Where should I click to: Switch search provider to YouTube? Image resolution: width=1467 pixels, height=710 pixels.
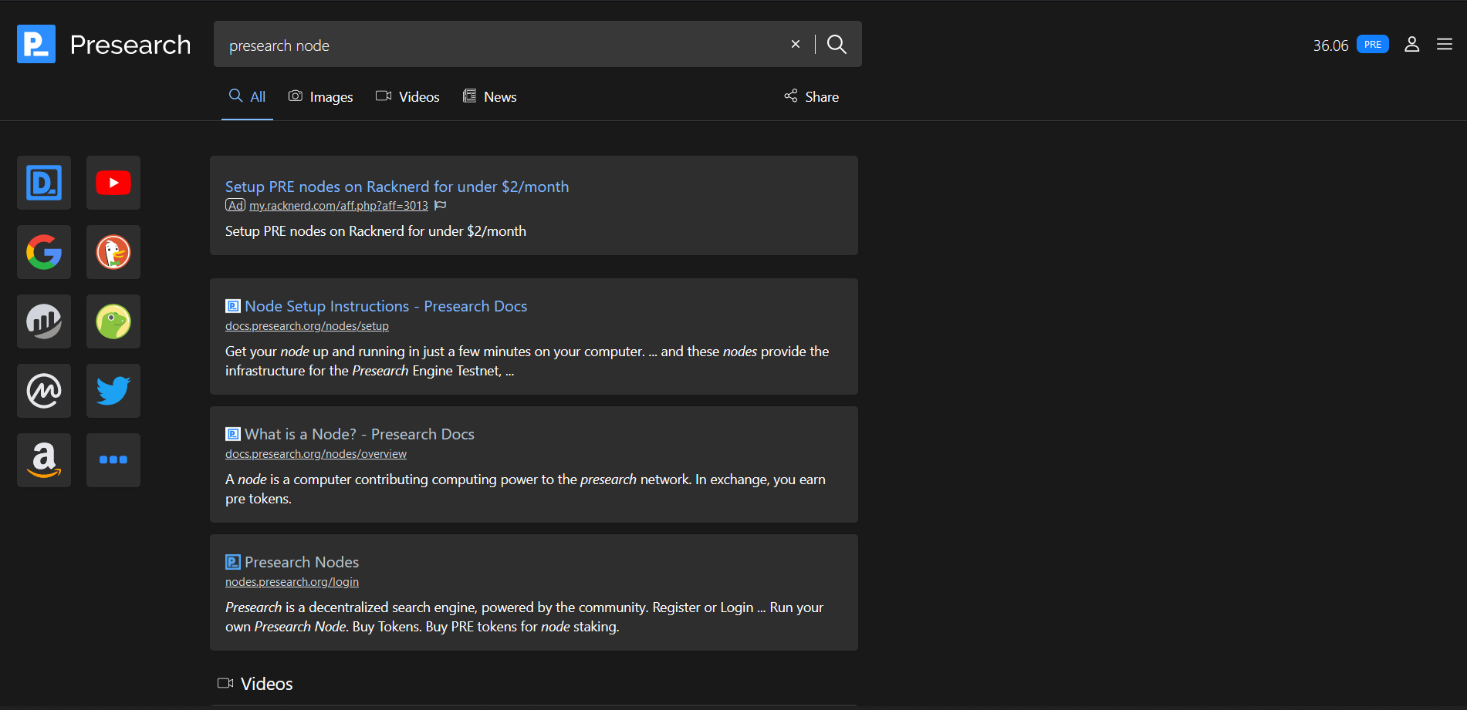113,183
